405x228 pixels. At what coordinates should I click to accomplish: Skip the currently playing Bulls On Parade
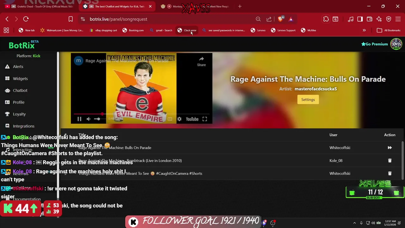click(x=390, y=148)
